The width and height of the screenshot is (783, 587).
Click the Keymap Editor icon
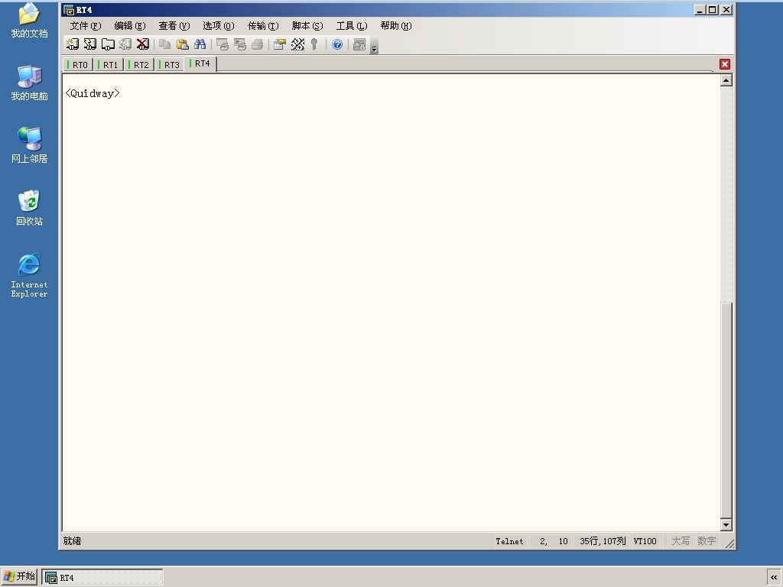tap(297, 44)
